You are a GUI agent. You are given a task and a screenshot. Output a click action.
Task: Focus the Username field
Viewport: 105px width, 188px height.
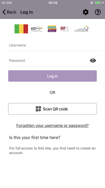click(55, 45)
